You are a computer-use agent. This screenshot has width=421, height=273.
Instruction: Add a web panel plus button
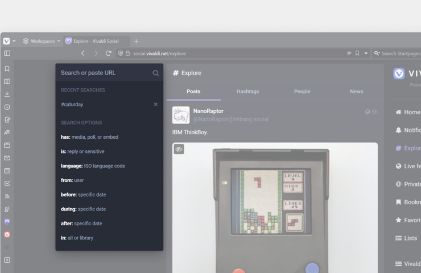(7, 260)
